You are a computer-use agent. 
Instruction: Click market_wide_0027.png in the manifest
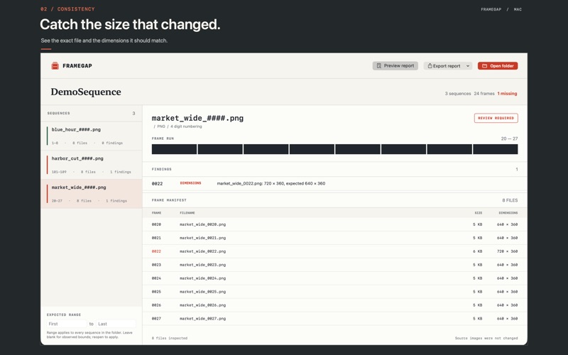[x=202, y=319]
